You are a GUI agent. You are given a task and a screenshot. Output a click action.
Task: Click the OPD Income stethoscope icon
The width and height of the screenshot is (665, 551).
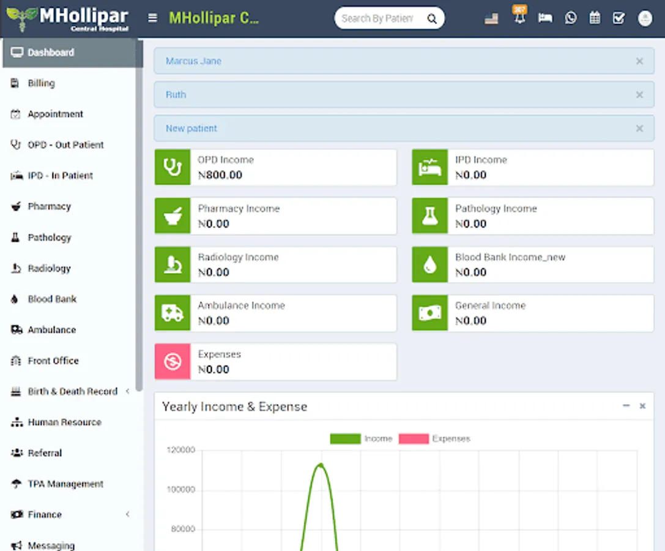click(173, 167)
